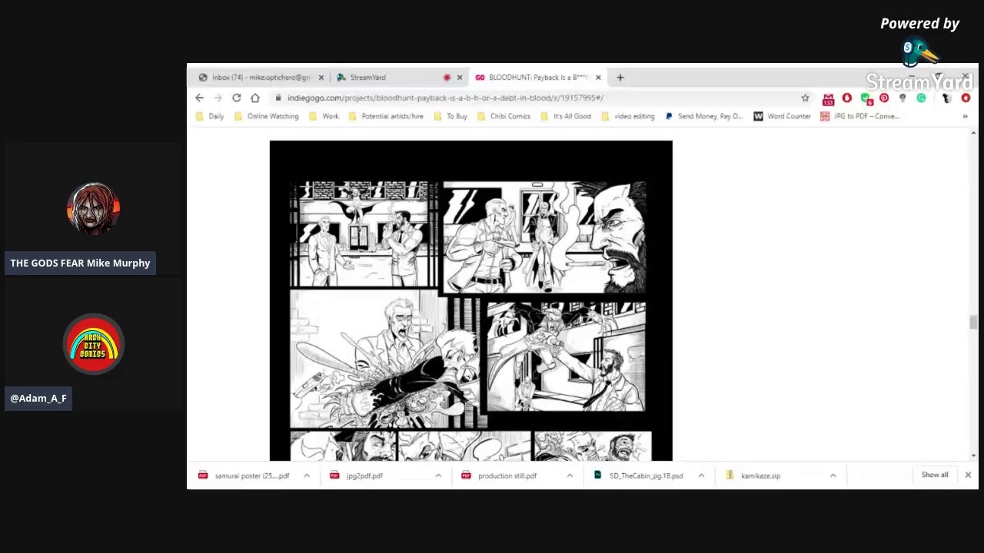Open the Chibi Comics bookmark folder
Image resolution: width=984 pixels, height=553 pixels.
(510, 117)
